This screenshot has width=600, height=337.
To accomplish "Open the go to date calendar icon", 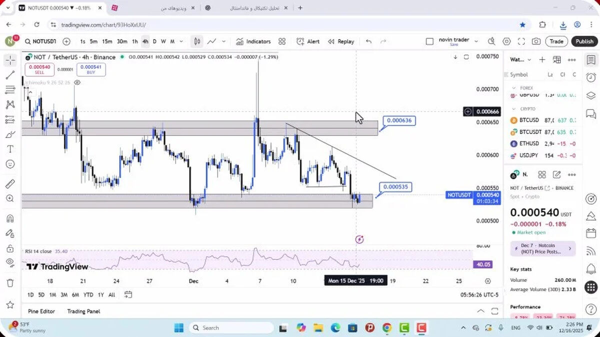I will point(128,294).
